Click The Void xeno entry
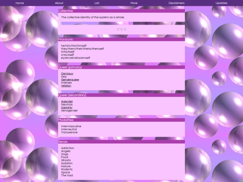The image size is (243, 182). coord(67,175)
